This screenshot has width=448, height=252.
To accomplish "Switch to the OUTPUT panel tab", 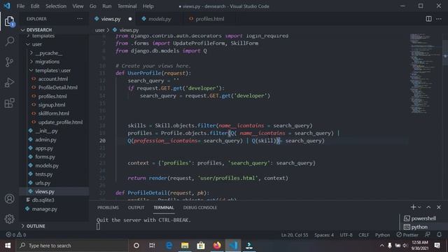I will click(x=136, y=207).
